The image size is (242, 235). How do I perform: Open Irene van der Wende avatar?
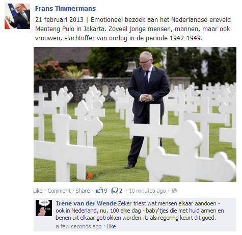pos(44,208)
